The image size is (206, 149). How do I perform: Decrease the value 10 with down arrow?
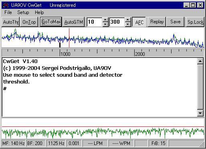(x=105, y=24)
